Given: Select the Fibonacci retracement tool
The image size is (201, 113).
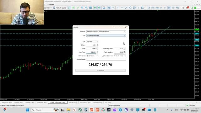Looking at the screenshot, I should (134, 8).
